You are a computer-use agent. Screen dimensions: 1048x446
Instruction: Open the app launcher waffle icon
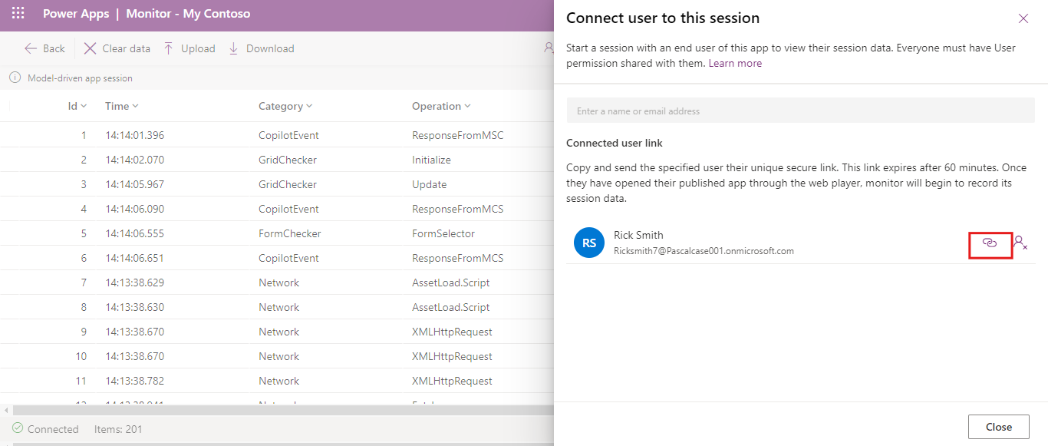18,14
